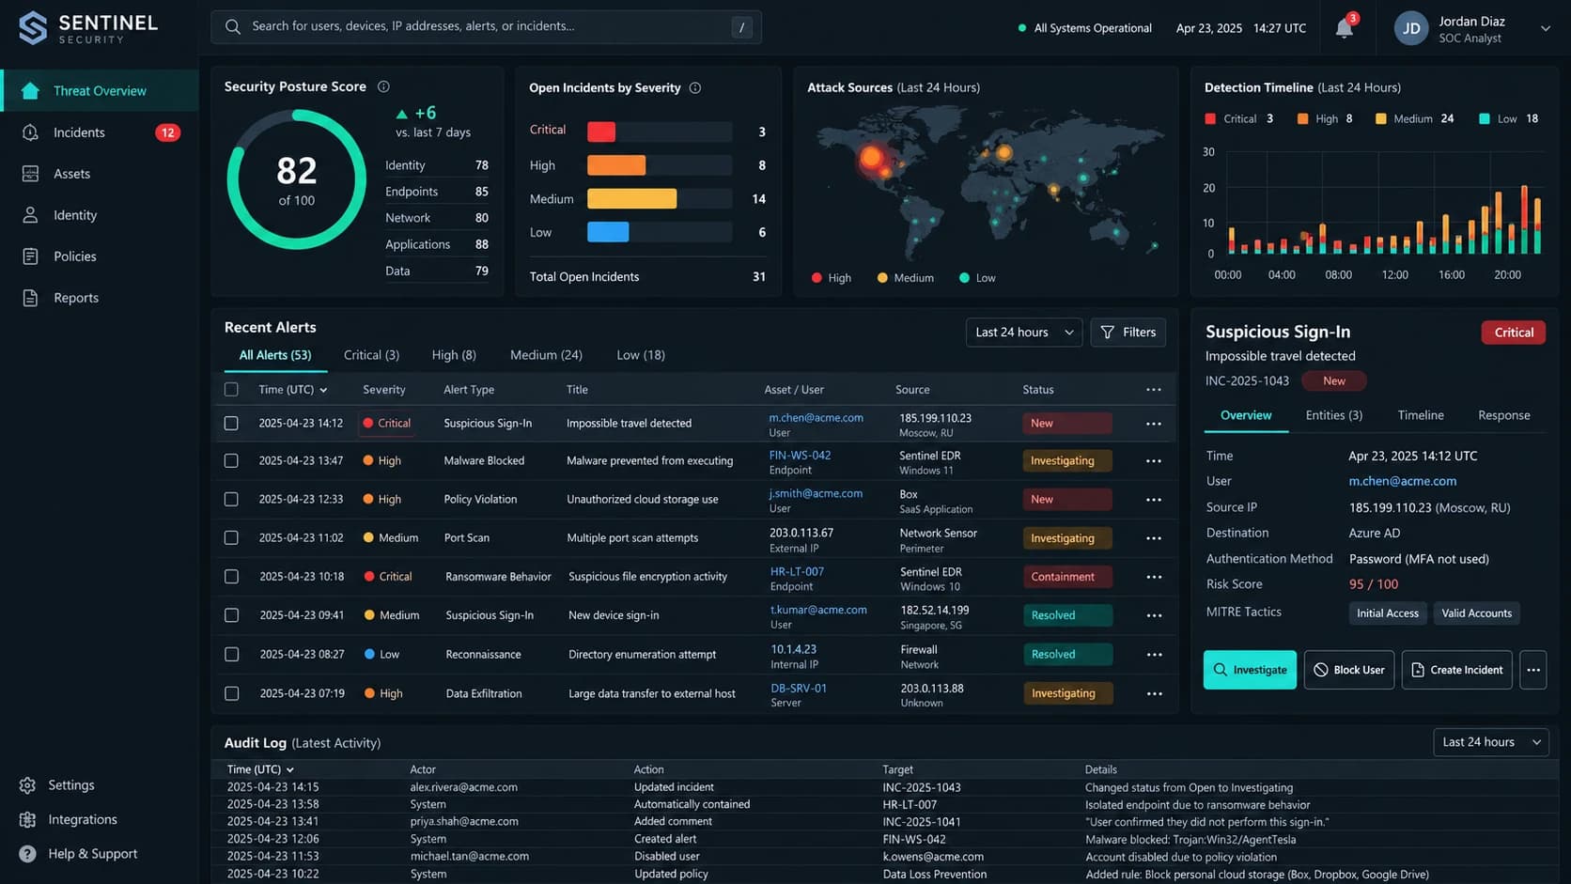This screenshot has height=884, width=1571.
Task: Click the Security Posture Score info icon
Action: (383, 86)
